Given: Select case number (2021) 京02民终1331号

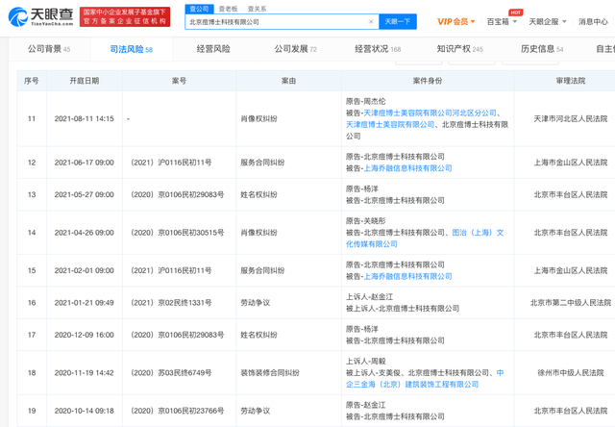Looking at the screenshot, I should point(171,303).
